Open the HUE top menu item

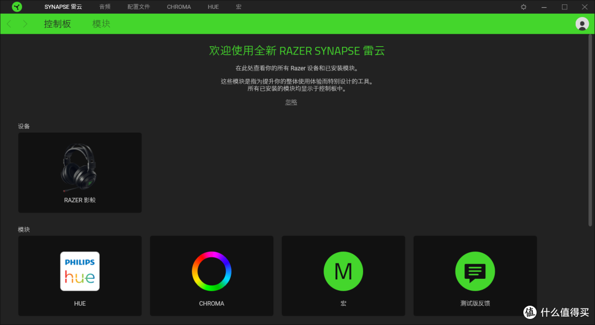click(x=213, y=7)
